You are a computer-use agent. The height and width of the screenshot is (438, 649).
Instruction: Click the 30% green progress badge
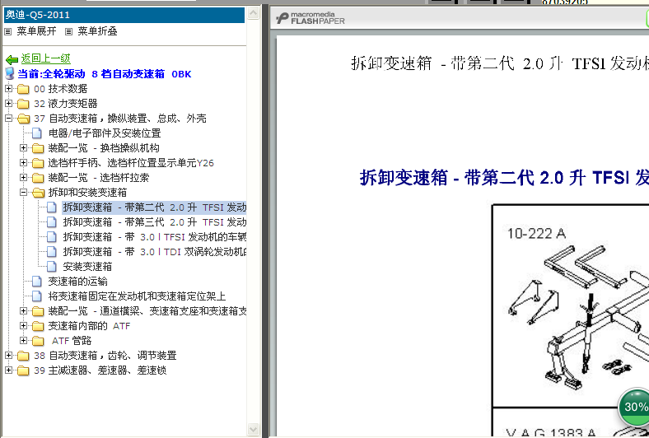(633, 407)
